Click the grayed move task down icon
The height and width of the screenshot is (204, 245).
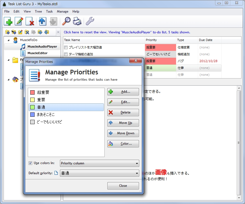(53, 21)
